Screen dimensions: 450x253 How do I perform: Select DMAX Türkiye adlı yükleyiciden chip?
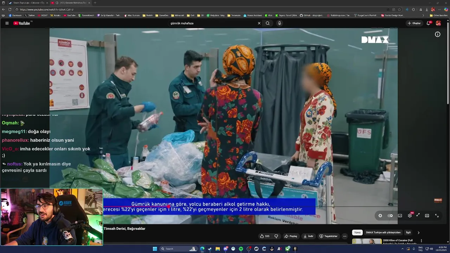(383, 232)
